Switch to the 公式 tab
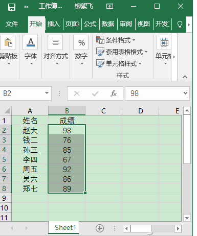 tap(90, 24)
